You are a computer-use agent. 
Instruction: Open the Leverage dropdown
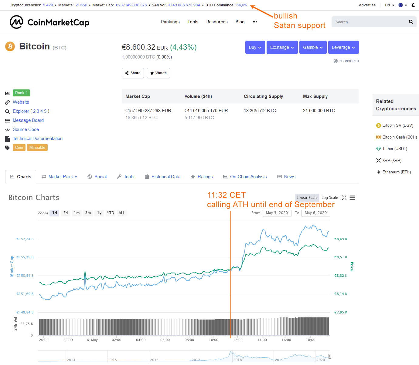[343, 47]
